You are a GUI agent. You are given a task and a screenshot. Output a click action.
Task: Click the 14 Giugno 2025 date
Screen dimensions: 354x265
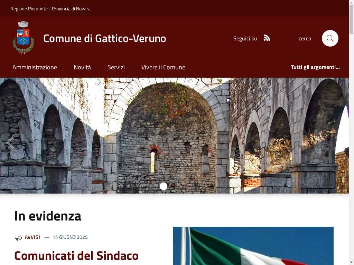tap(70, 237)
